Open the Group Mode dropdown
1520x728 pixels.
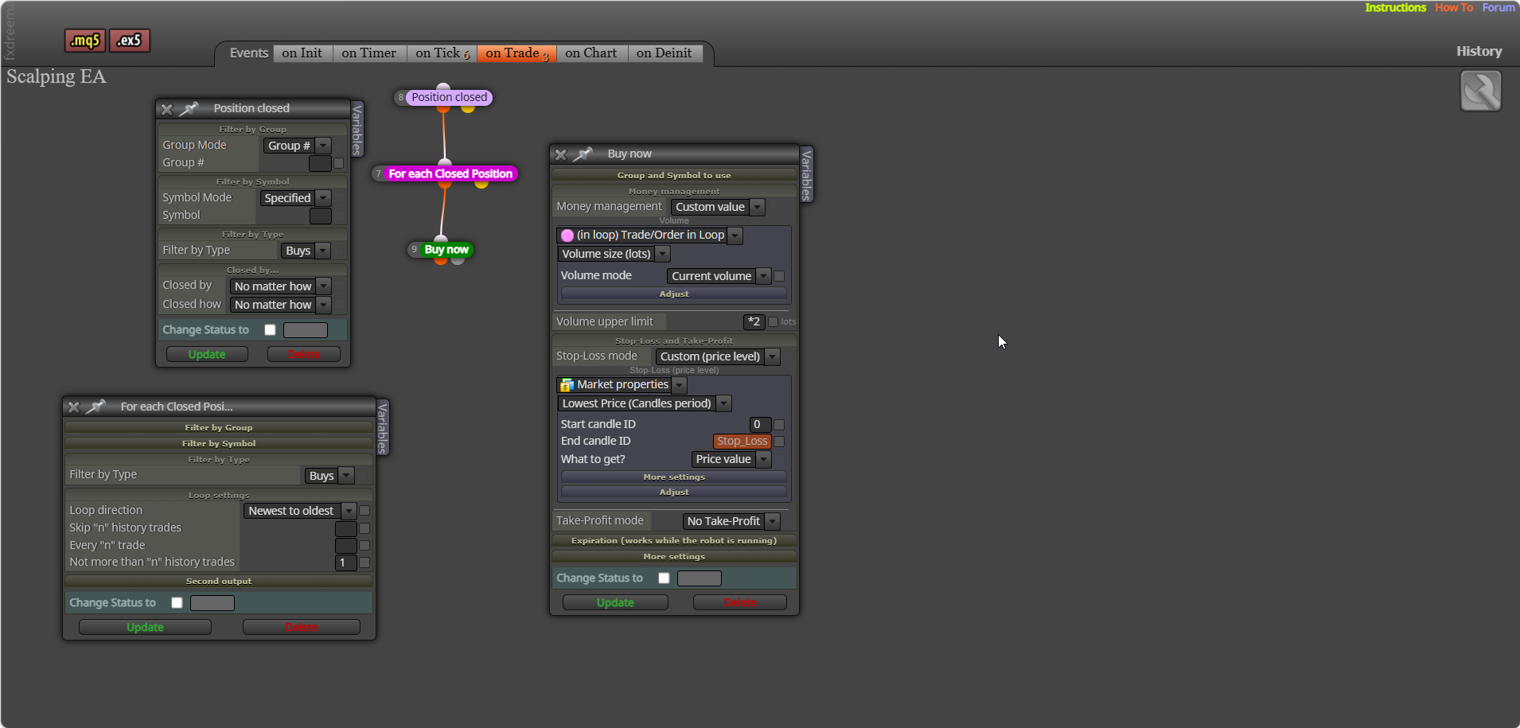pyautogui.click(x=297, y=146)
